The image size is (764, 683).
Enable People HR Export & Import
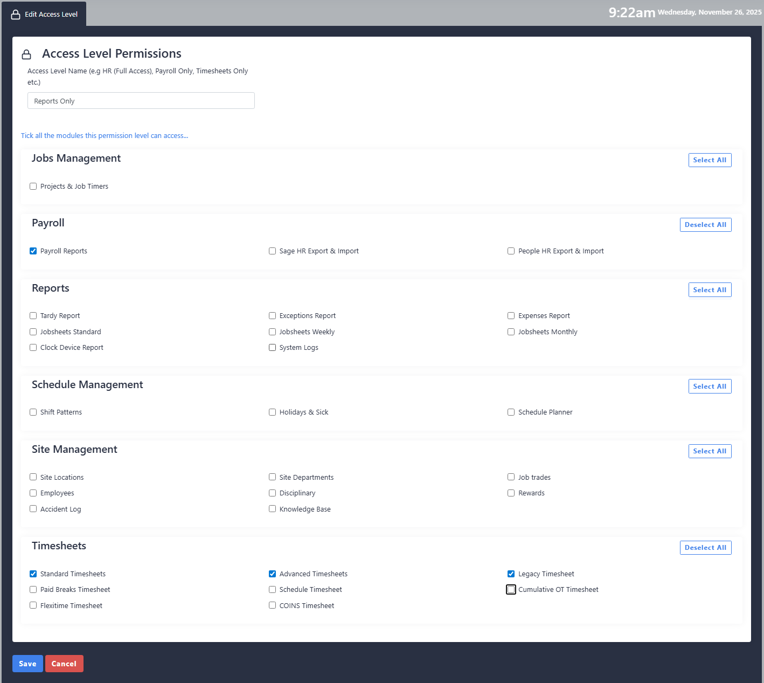click(x=511, y=251)
